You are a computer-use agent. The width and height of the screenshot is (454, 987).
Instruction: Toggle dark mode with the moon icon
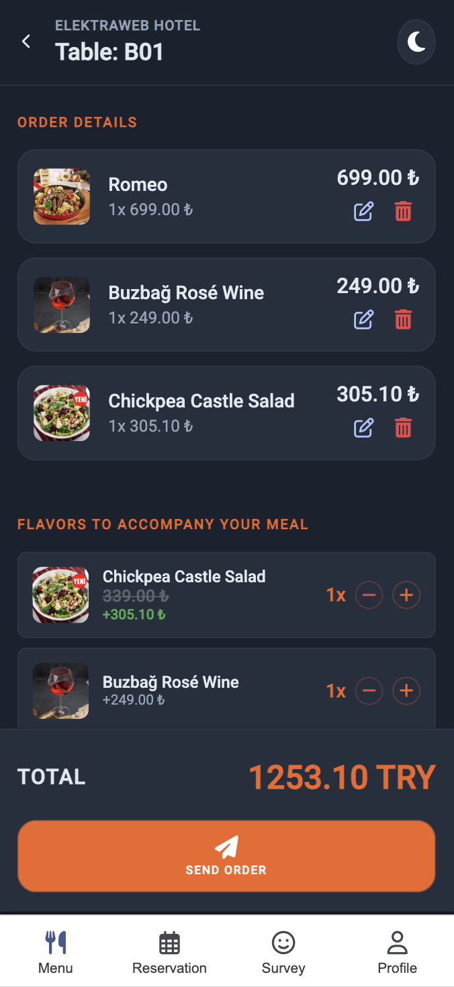(416, 42)
